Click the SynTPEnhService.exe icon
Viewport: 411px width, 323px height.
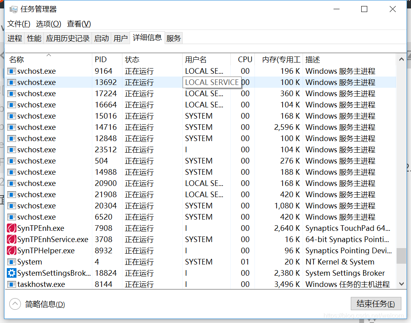click(12, 240)
